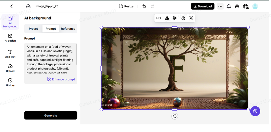Screen dimensions: 271x132
Task: Click the back arrow icon
Action: pyautogui.click(x=12, y=6)
